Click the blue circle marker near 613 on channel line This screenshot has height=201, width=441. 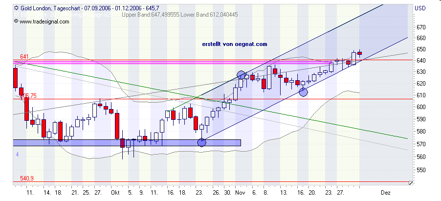[303, 92]
